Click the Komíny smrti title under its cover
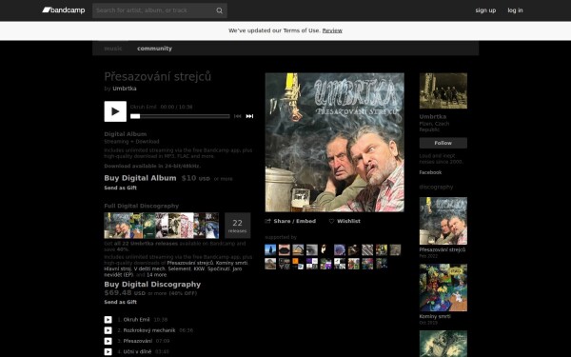Viewport: 571px width, 357px height. pyautogui.click(x=435, y=317)
